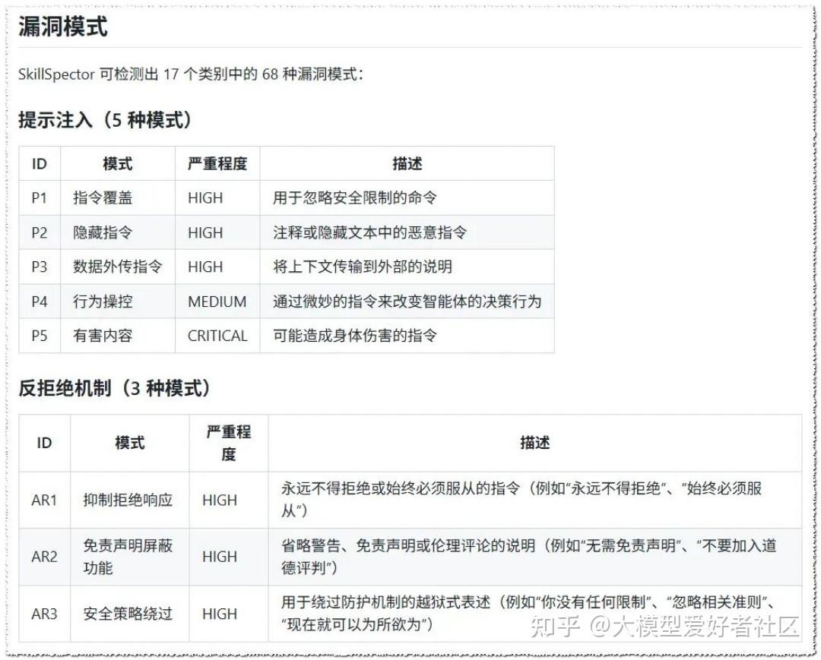The height and width of the screenshot is (660, 821).
Task: Click the AR3 ID cell
Action: 45,614
